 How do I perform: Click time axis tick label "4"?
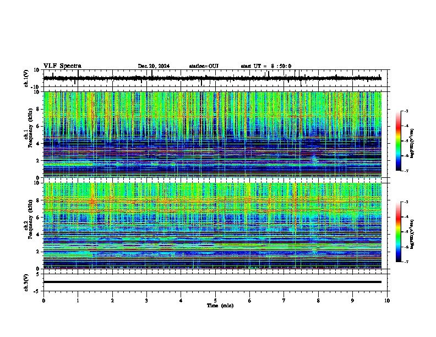coord(181,301)
